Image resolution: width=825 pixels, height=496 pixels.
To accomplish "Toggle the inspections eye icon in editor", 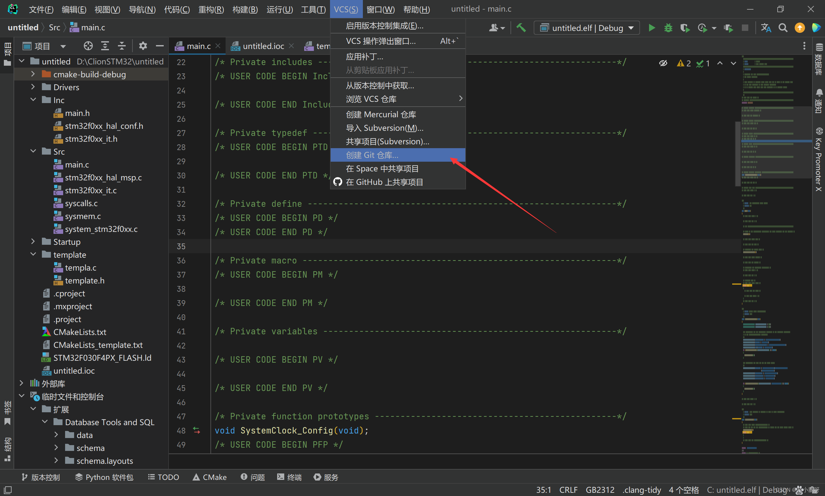I will pyautogui.click(x=663, y=63).
